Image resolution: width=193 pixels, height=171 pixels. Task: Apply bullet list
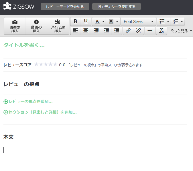pyautogui.click(x=162, y=22)
